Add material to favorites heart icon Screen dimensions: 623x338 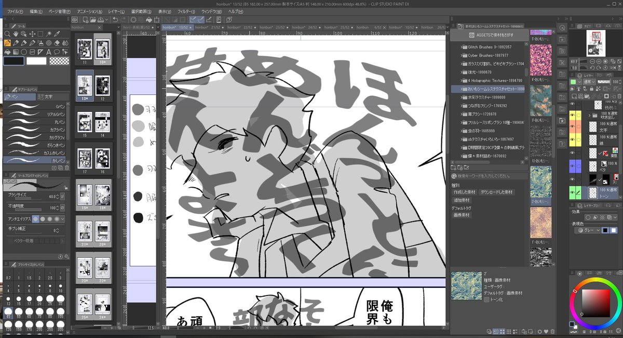tap(546, 331)
